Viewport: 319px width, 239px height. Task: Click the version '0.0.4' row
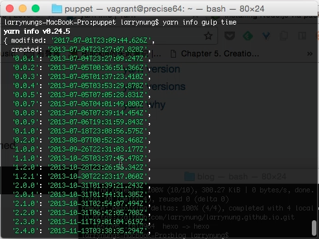coord(82,85)
